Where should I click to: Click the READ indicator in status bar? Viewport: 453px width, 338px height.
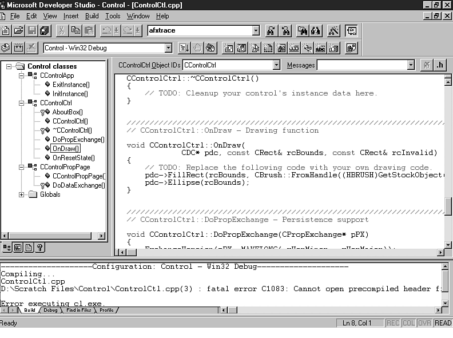443,323
